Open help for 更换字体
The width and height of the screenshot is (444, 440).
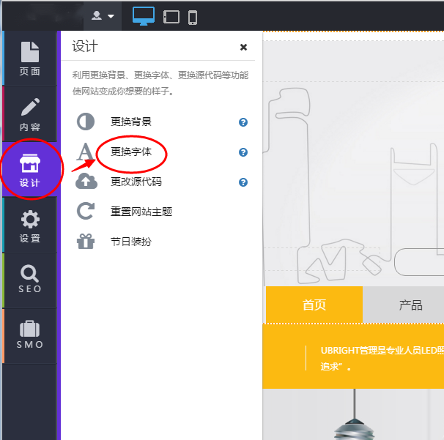pyautogui.click(x=243, y=152)
